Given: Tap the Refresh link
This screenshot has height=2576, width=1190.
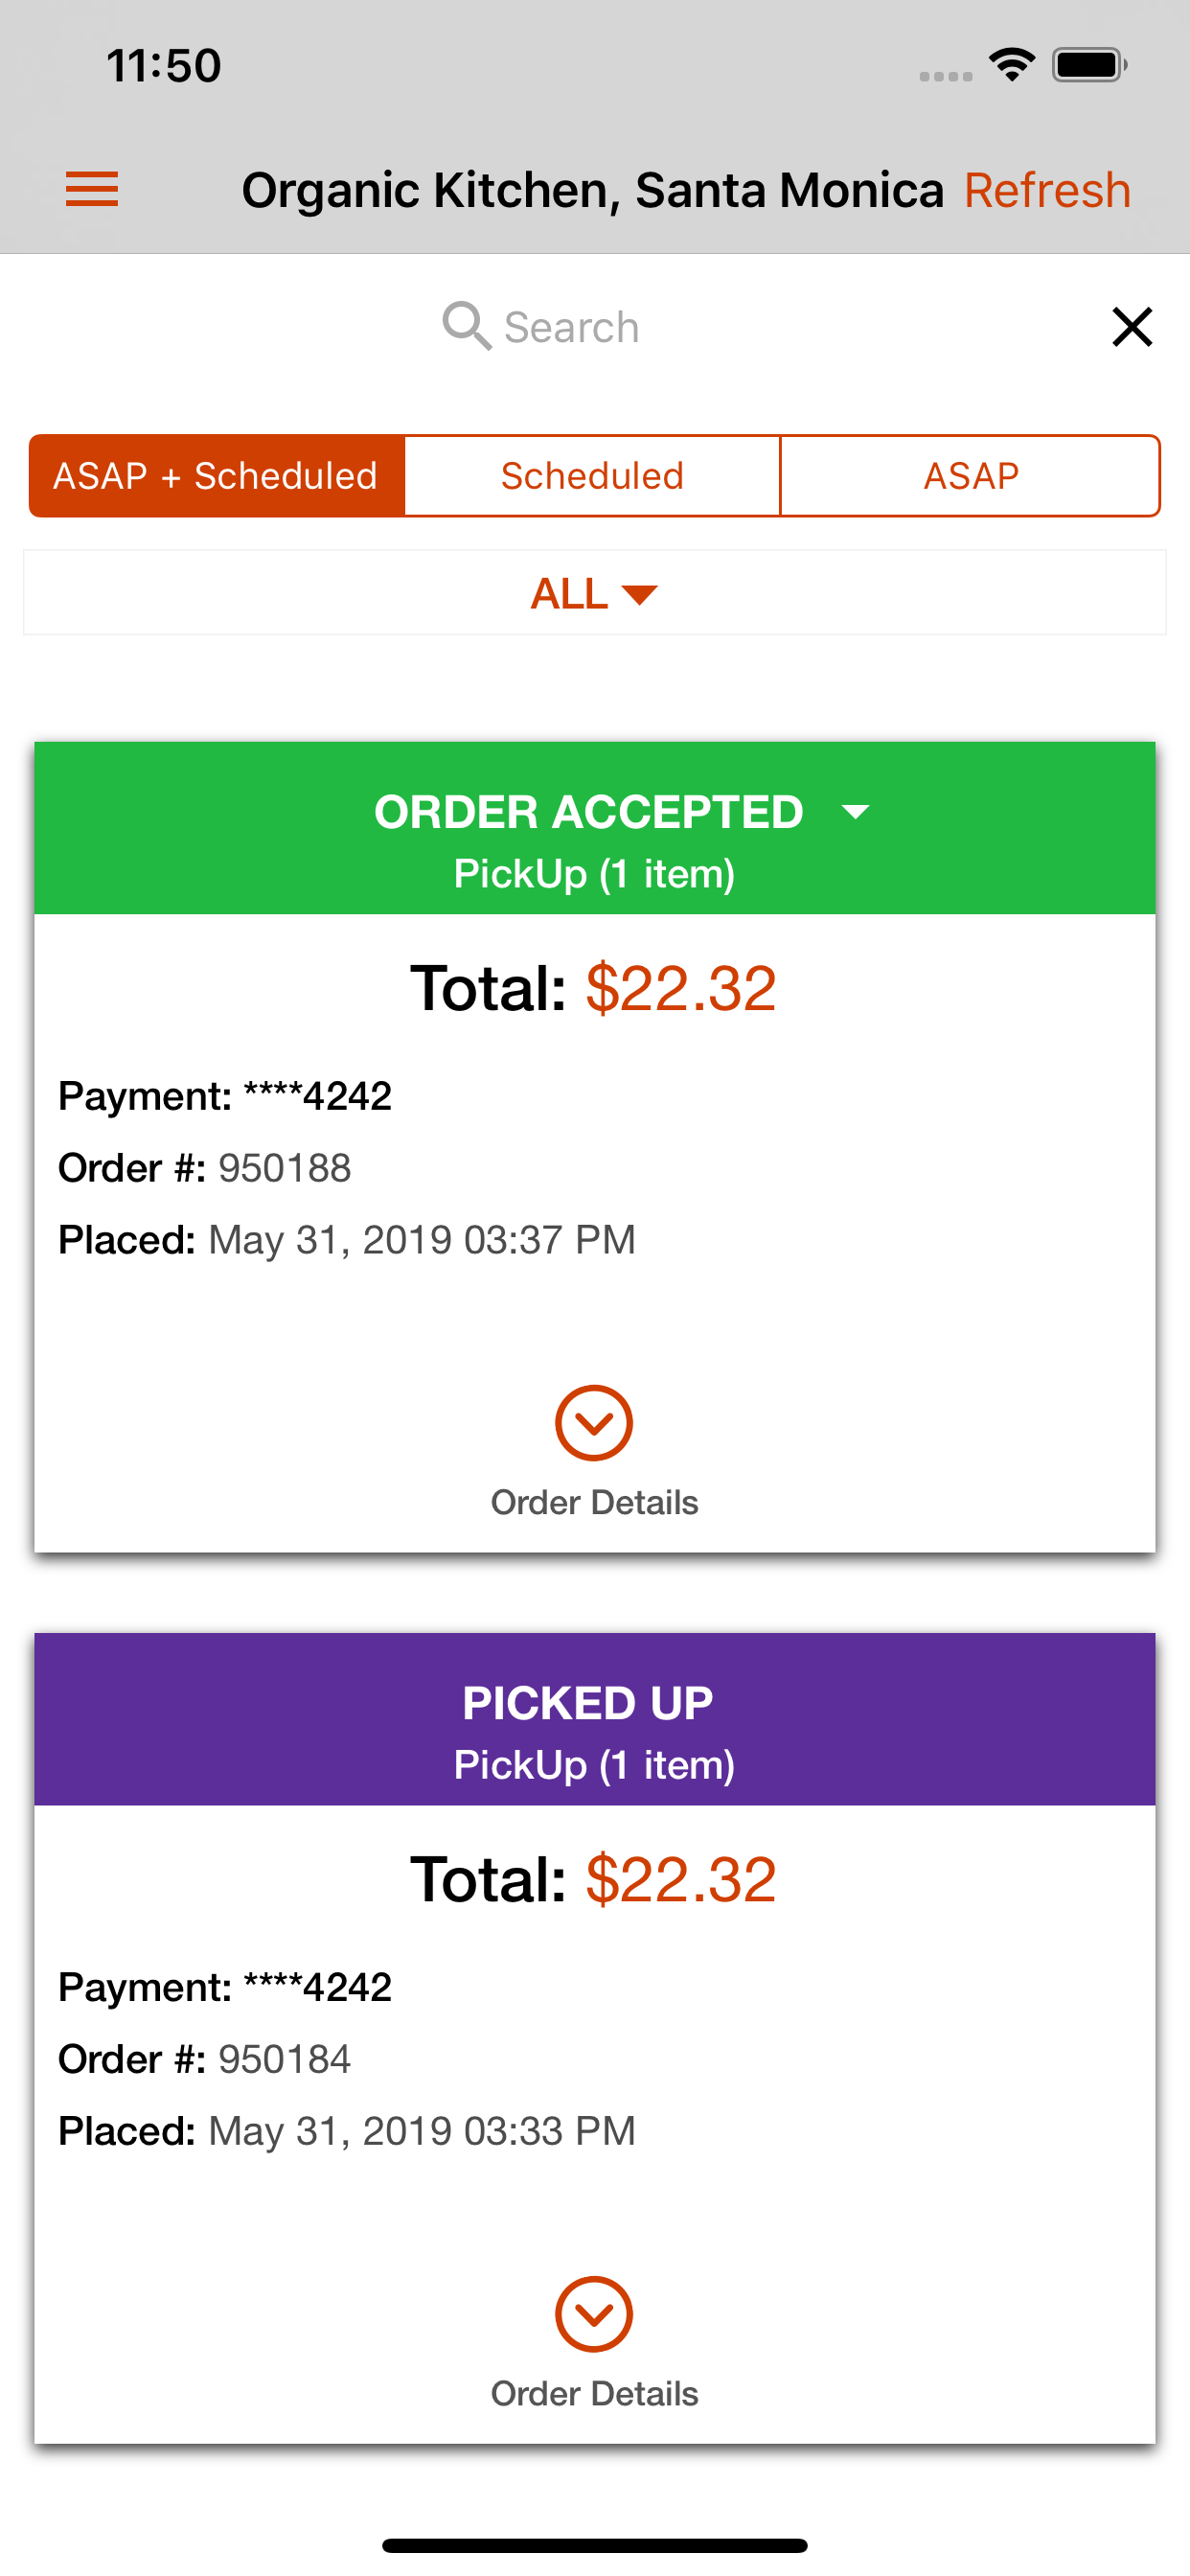Looking at the screenshot, I should pyautogui.click(x=1047, y=190).
